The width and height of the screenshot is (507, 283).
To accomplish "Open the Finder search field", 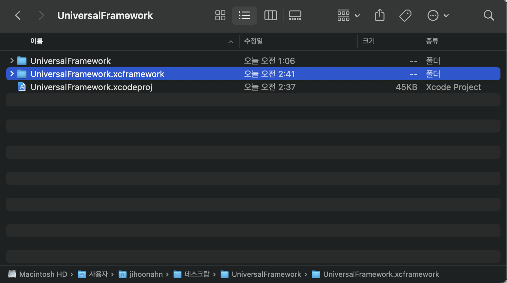I will pyautogui.click(x=489, y=15).
